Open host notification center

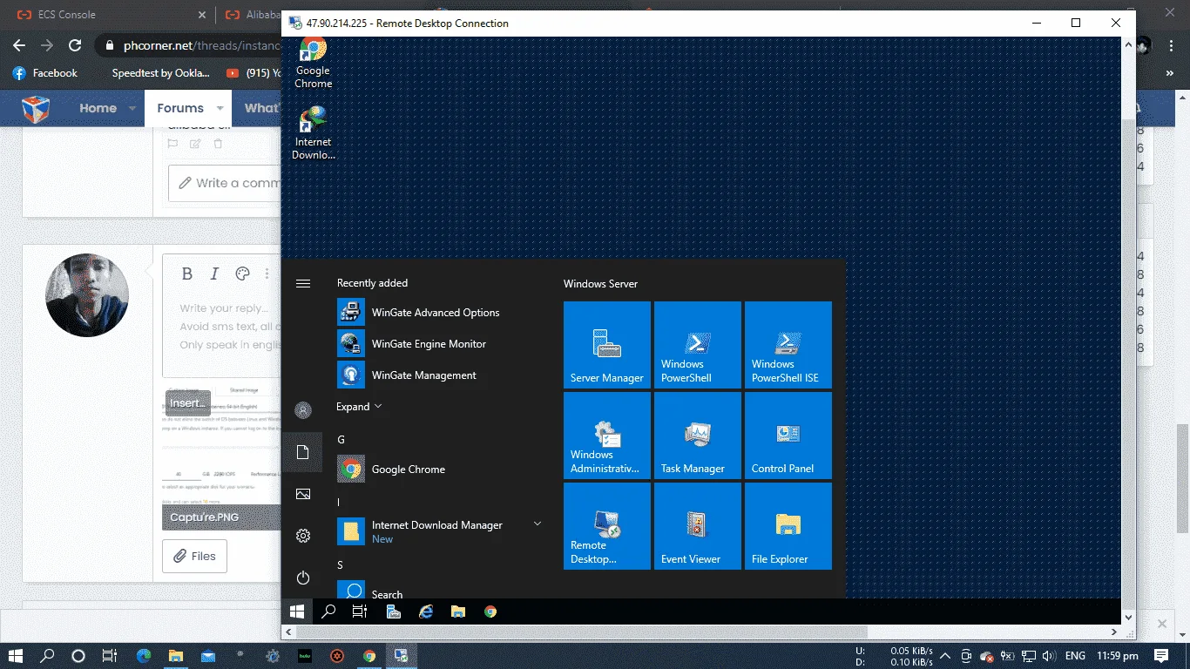pos(1161,655)
